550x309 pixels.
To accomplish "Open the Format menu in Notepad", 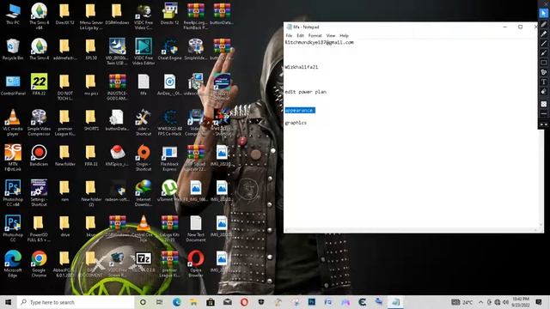I will point(315,35).
